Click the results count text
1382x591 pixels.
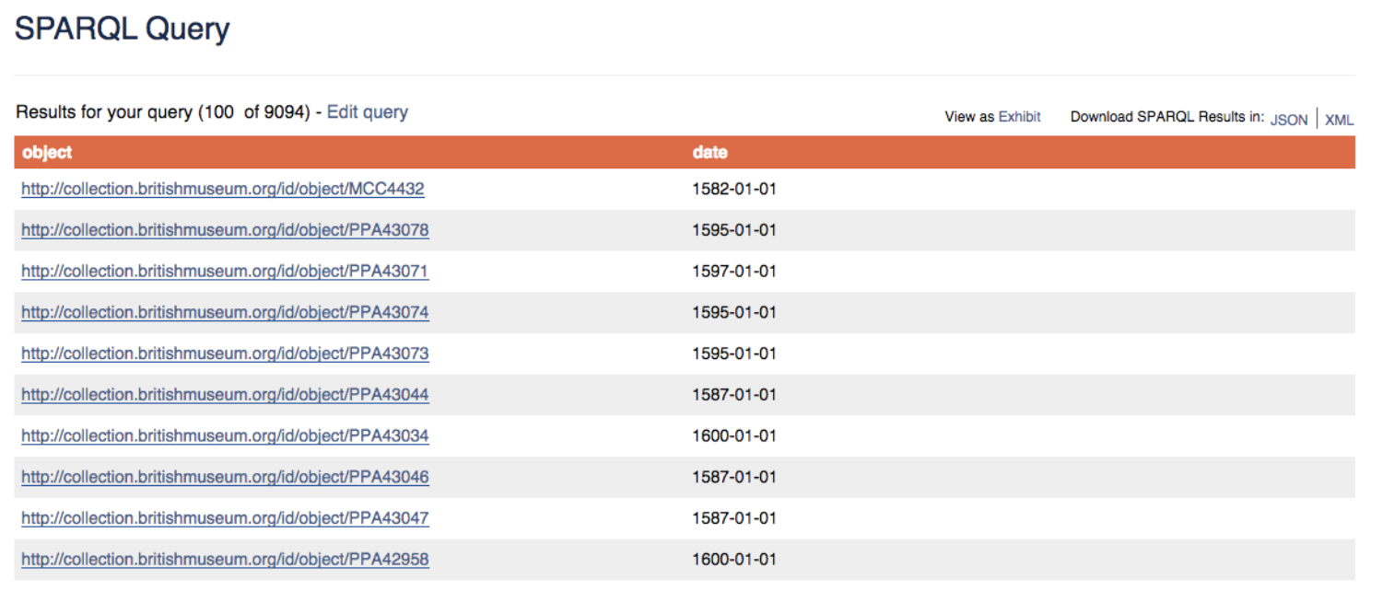pos(162,113)
